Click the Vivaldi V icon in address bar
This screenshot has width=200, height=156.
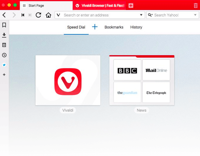[x=58, y=15]
